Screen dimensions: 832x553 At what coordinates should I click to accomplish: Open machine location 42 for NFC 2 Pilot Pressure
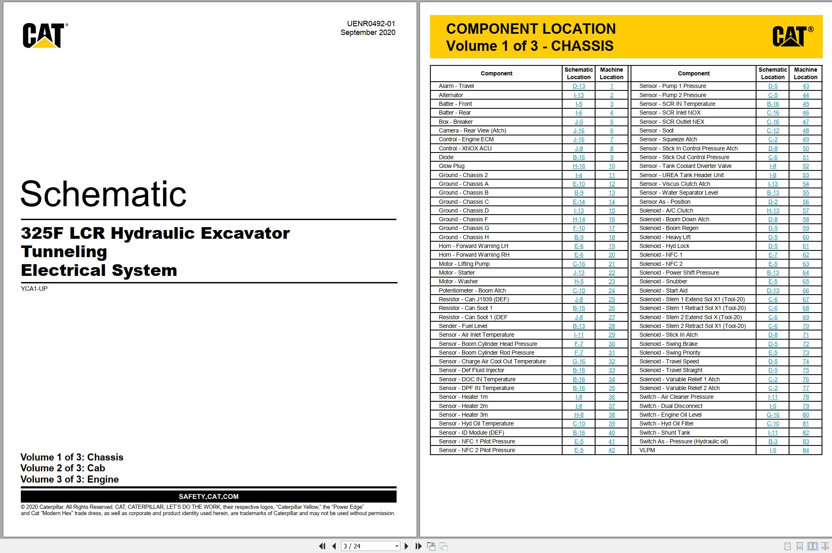coord(611,450)
